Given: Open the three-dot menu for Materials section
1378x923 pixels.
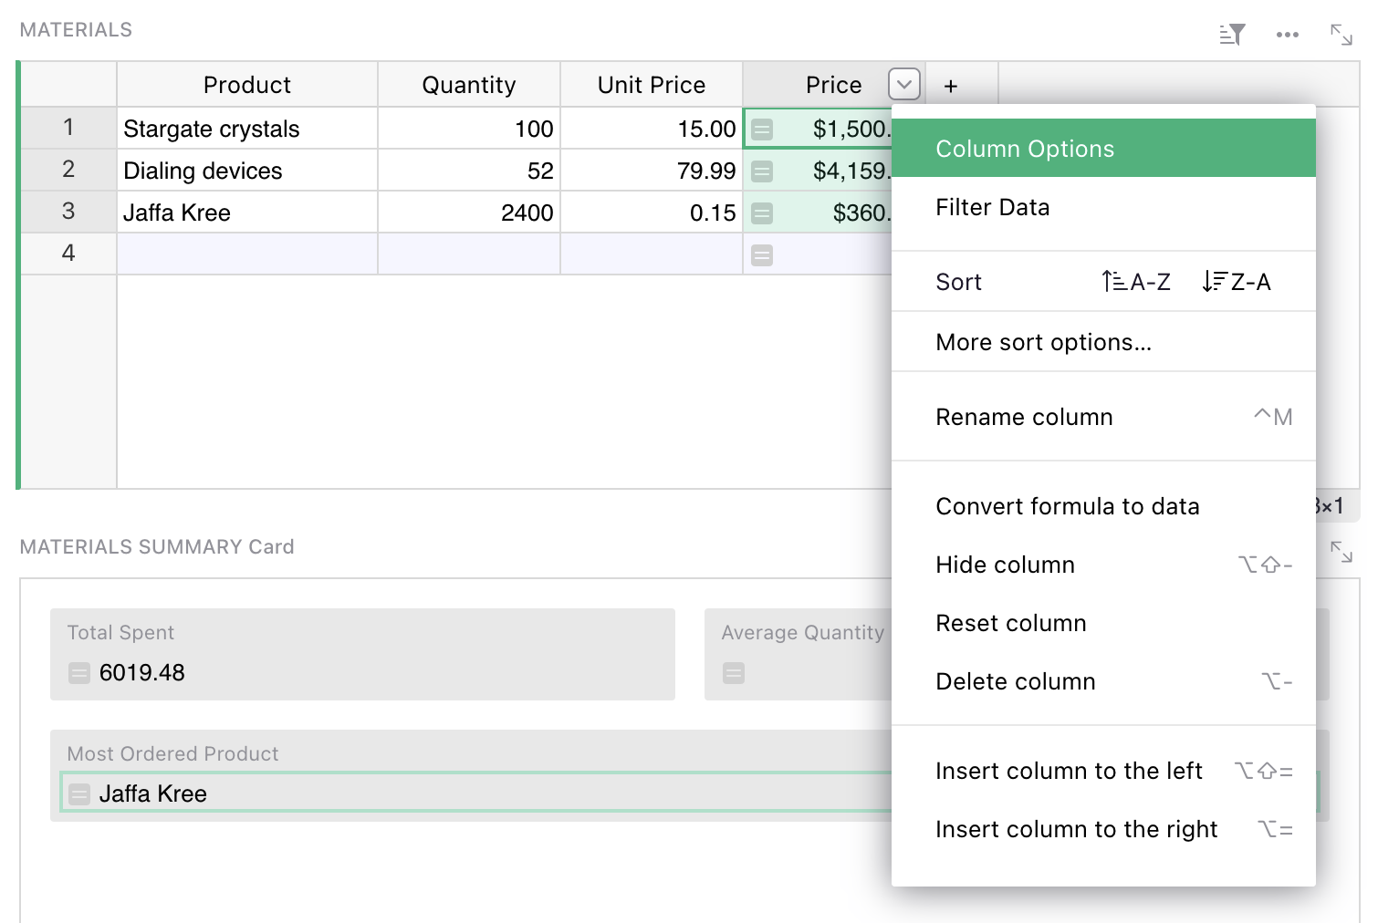Looking at the screenshot, I should coord(1287,35).
